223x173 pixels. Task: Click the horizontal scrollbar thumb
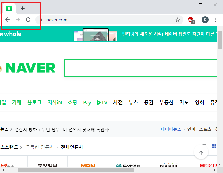pos(76,170)
